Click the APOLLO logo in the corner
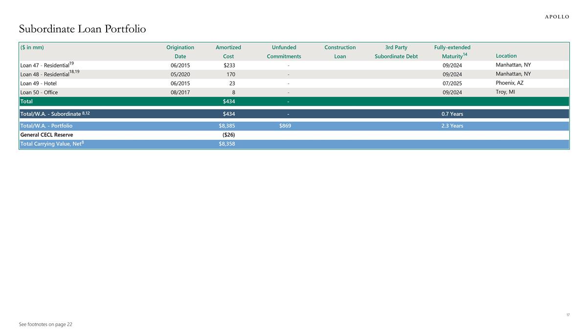Image resolution: width=587 pixels, height=330 pixels. [557, 17]
